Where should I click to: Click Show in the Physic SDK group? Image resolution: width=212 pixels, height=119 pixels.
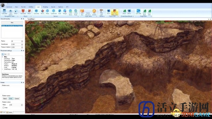click(108, 12)
